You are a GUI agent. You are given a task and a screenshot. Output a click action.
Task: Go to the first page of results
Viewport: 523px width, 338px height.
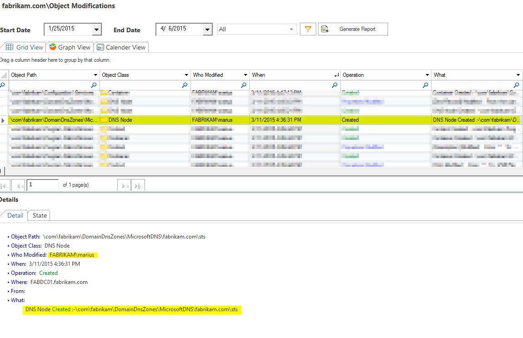tap(5, 185)
